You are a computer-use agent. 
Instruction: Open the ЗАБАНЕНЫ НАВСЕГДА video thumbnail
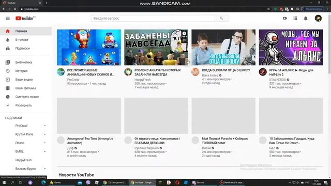(156, 47)
